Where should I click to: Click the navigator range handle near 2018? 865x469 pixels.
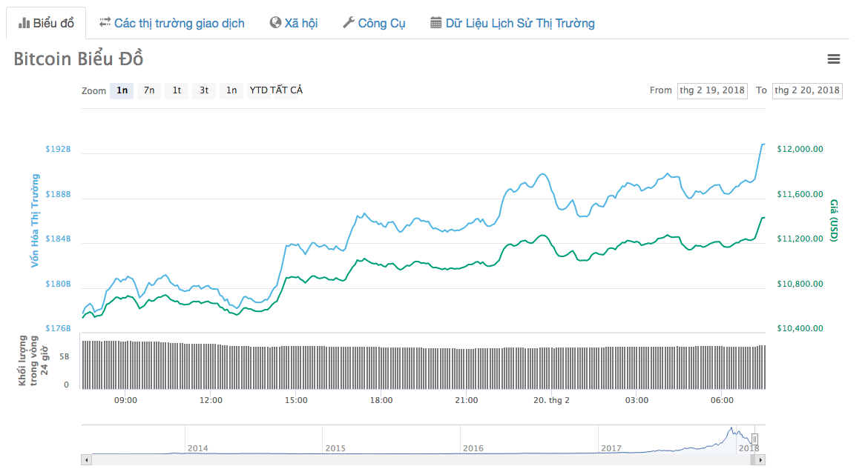coord(754,439)
